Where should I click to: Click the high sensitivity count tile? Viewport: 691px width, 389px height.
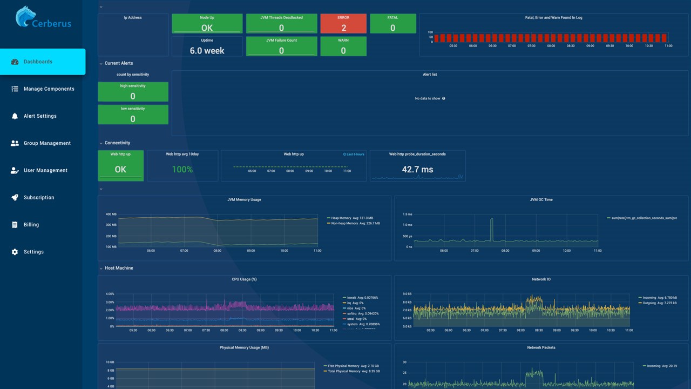point(133,92)
